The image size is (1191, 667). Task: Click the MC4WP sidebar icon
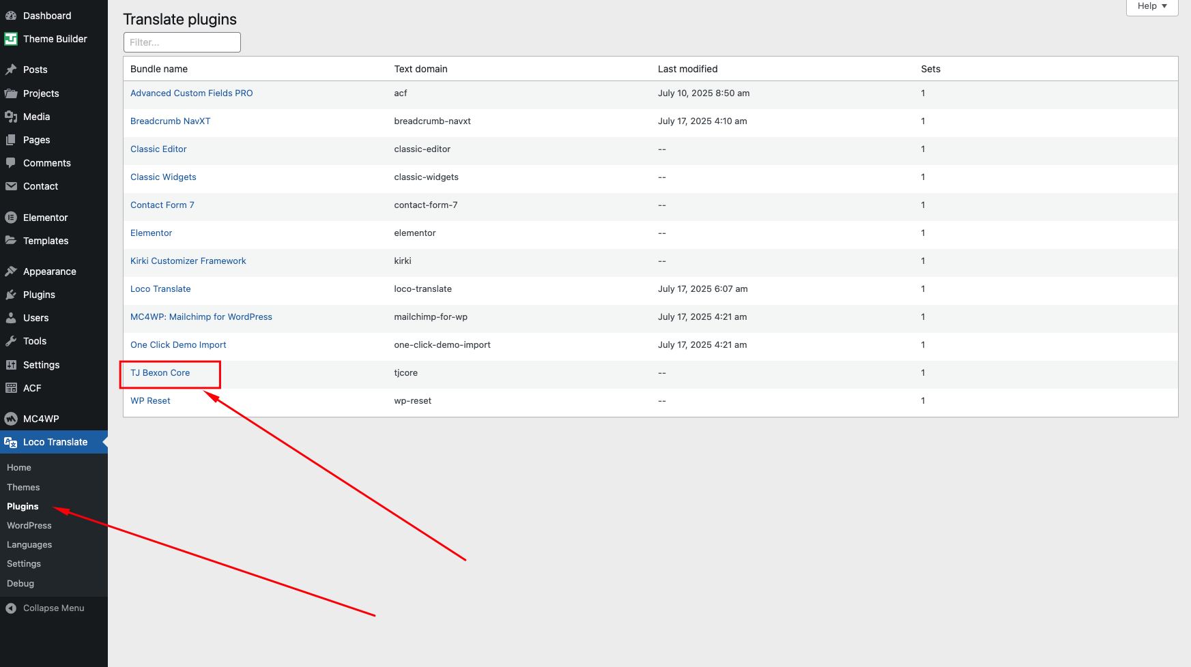coord(11,419)
